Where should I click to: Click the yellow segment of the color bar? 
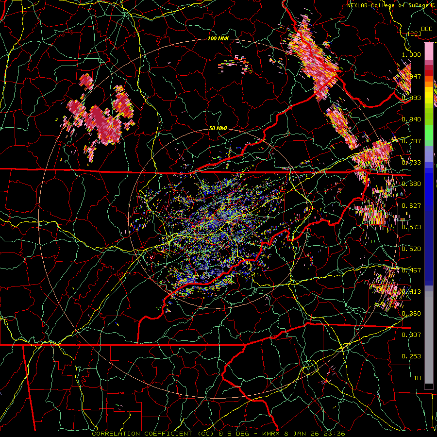pos(429,96)
